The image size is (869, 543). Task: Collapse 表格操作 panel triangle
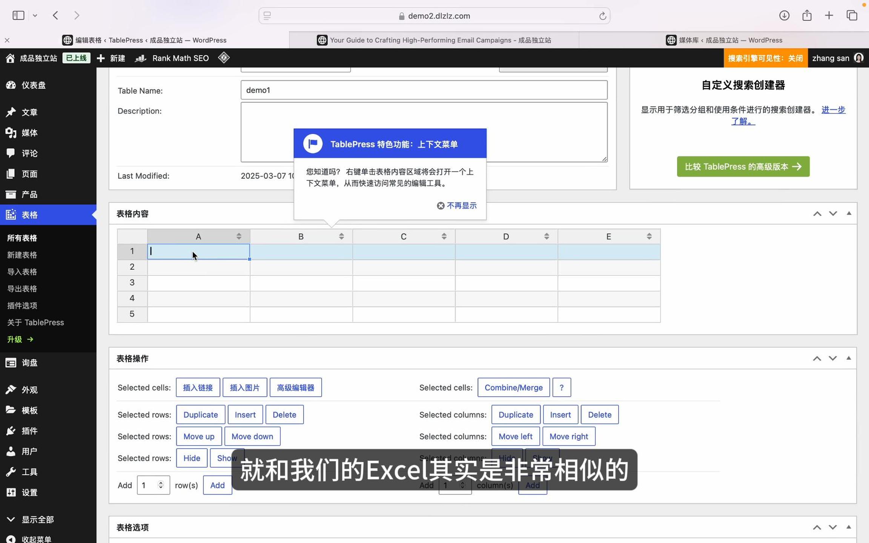pos(849,358)
